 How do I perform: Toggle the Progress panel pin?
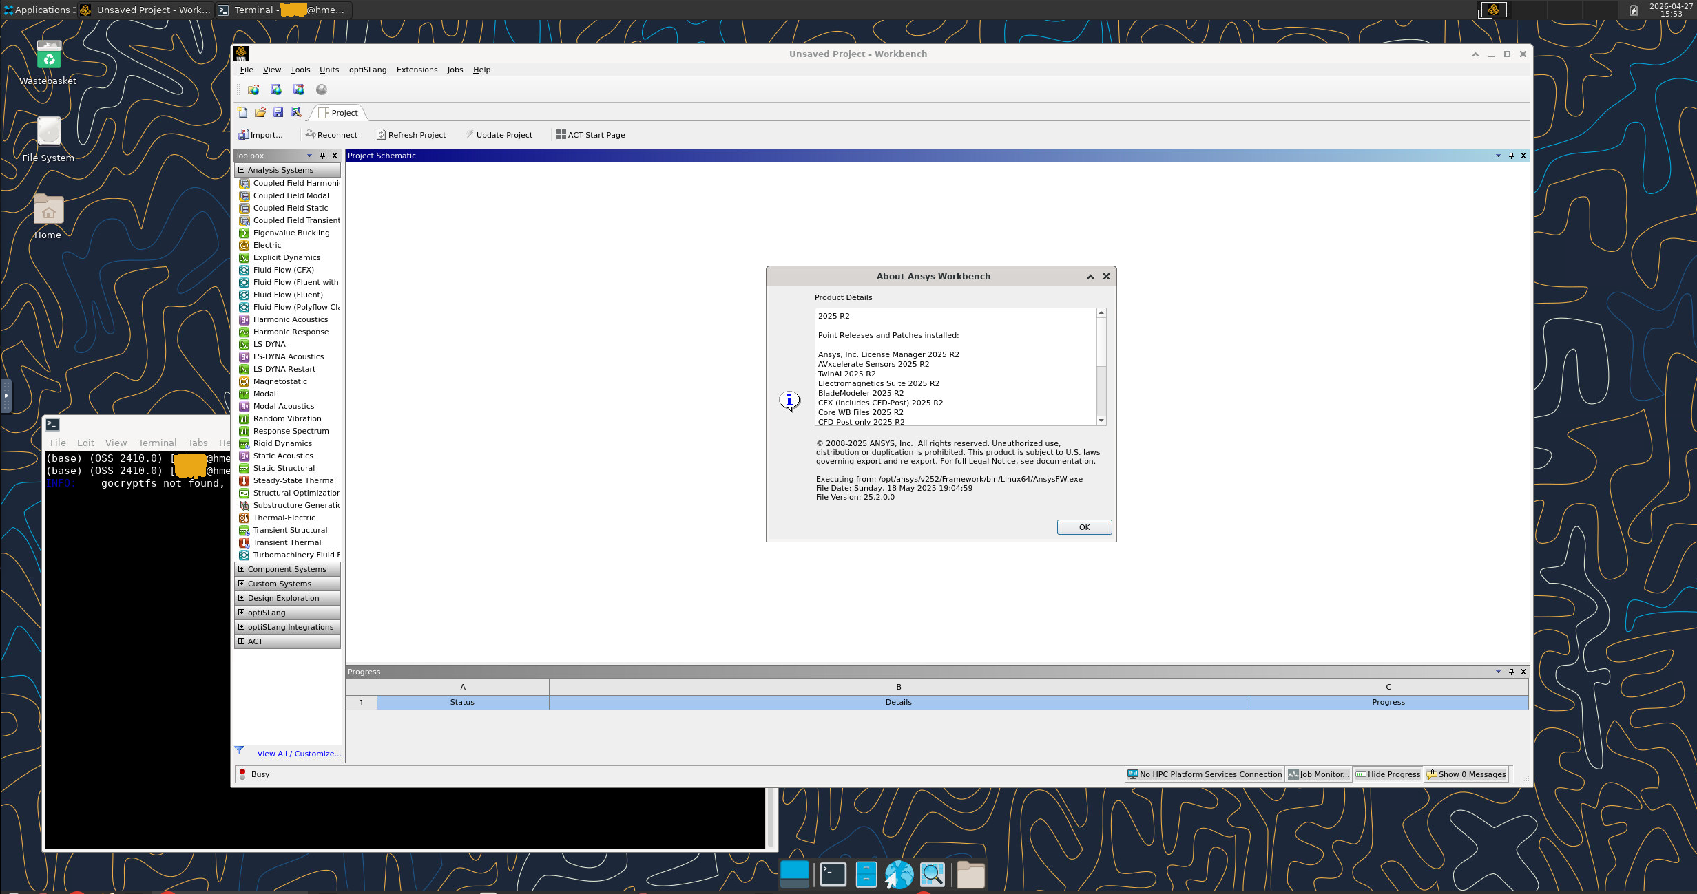(x=1511, y=672)
